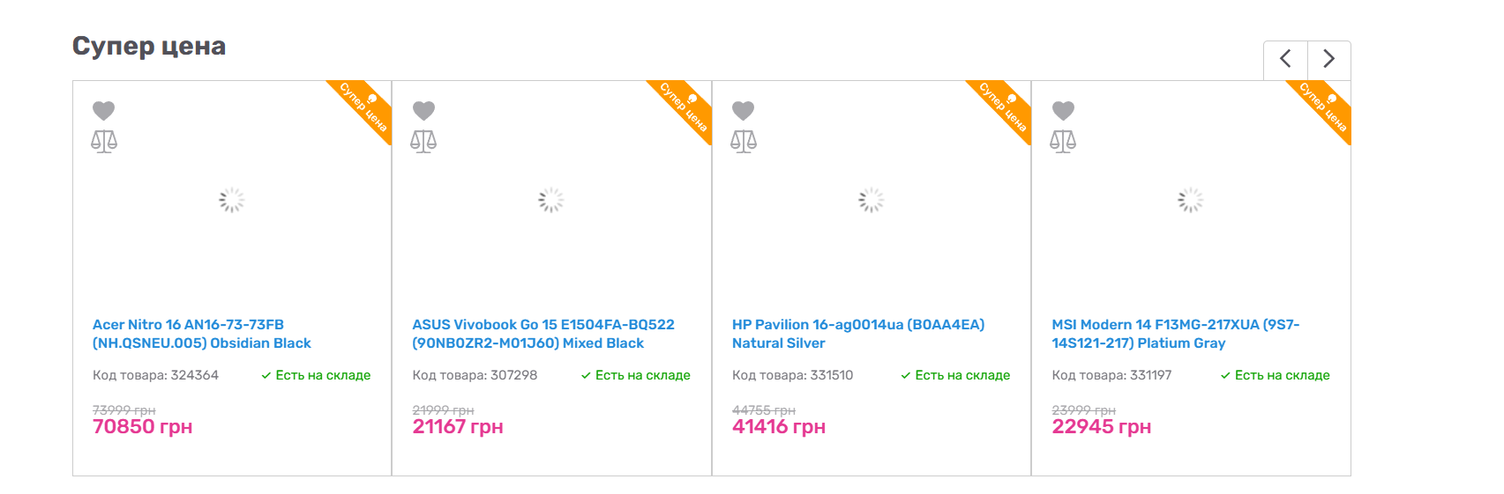Click Супер цена ribbon on MSI card

tap(1323, 107)
